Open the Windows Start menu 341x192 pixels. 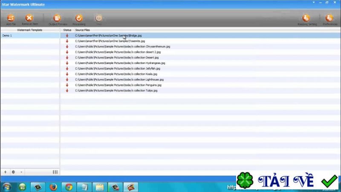coord(7,187)
